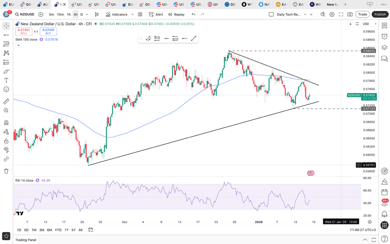This screenshot has height=244, width=390.
Task: Toggle magnet mode in left toolbar
Action: click(6, 123)
